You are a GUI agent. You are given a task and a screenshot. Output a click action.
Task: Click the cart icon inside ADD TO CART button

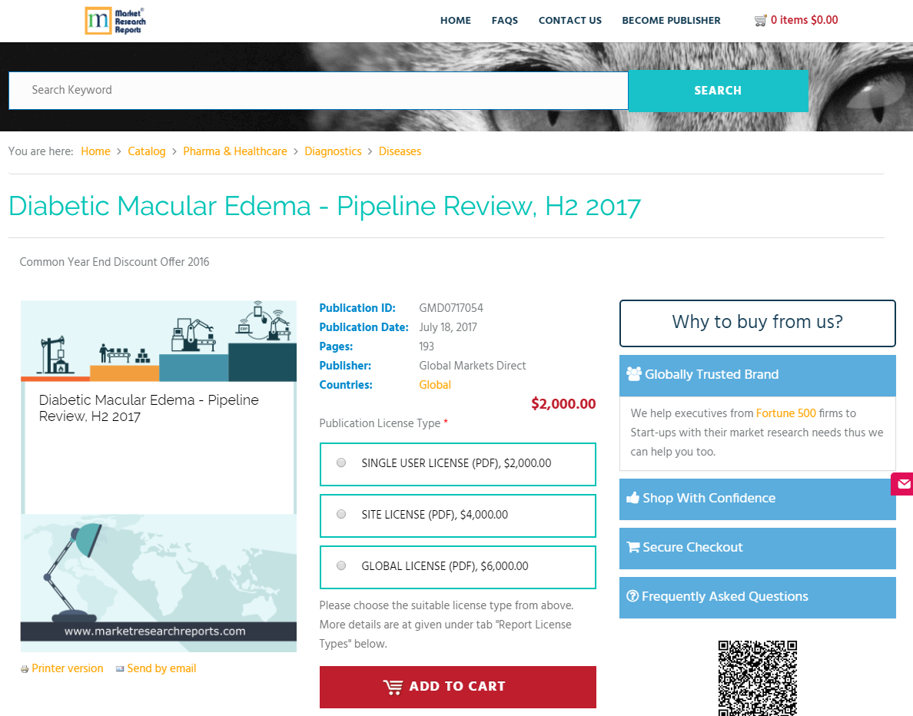tap(393, 686)
